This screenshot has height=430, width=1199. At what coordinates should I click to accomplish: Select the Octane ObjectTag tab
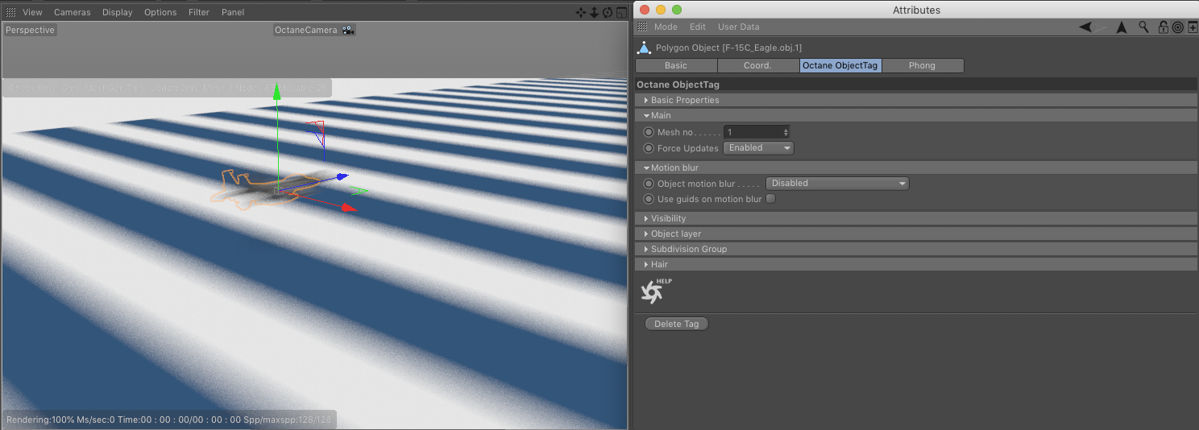pyautogui.click(x=840, y=65)
